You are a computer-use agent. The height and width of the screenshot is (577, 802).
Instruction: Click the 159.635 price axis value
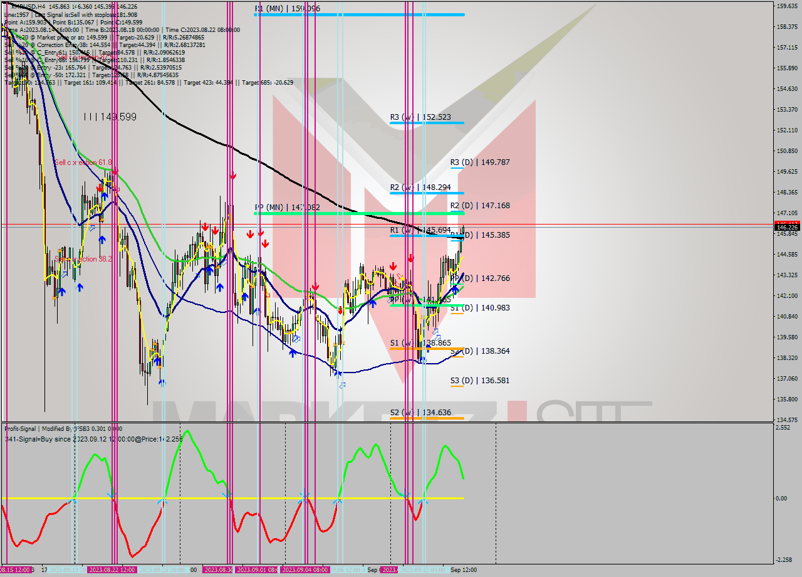(x=787, y=6)
